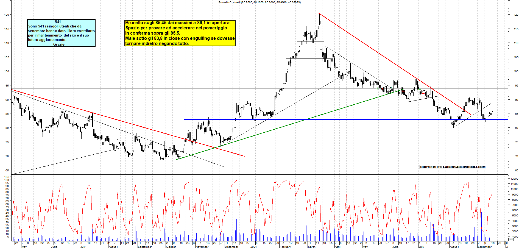This screenshot has width=519, height=248.
Task: Click the Brunello Cucinelli chart title text
Action: click(x=259, y=2)
